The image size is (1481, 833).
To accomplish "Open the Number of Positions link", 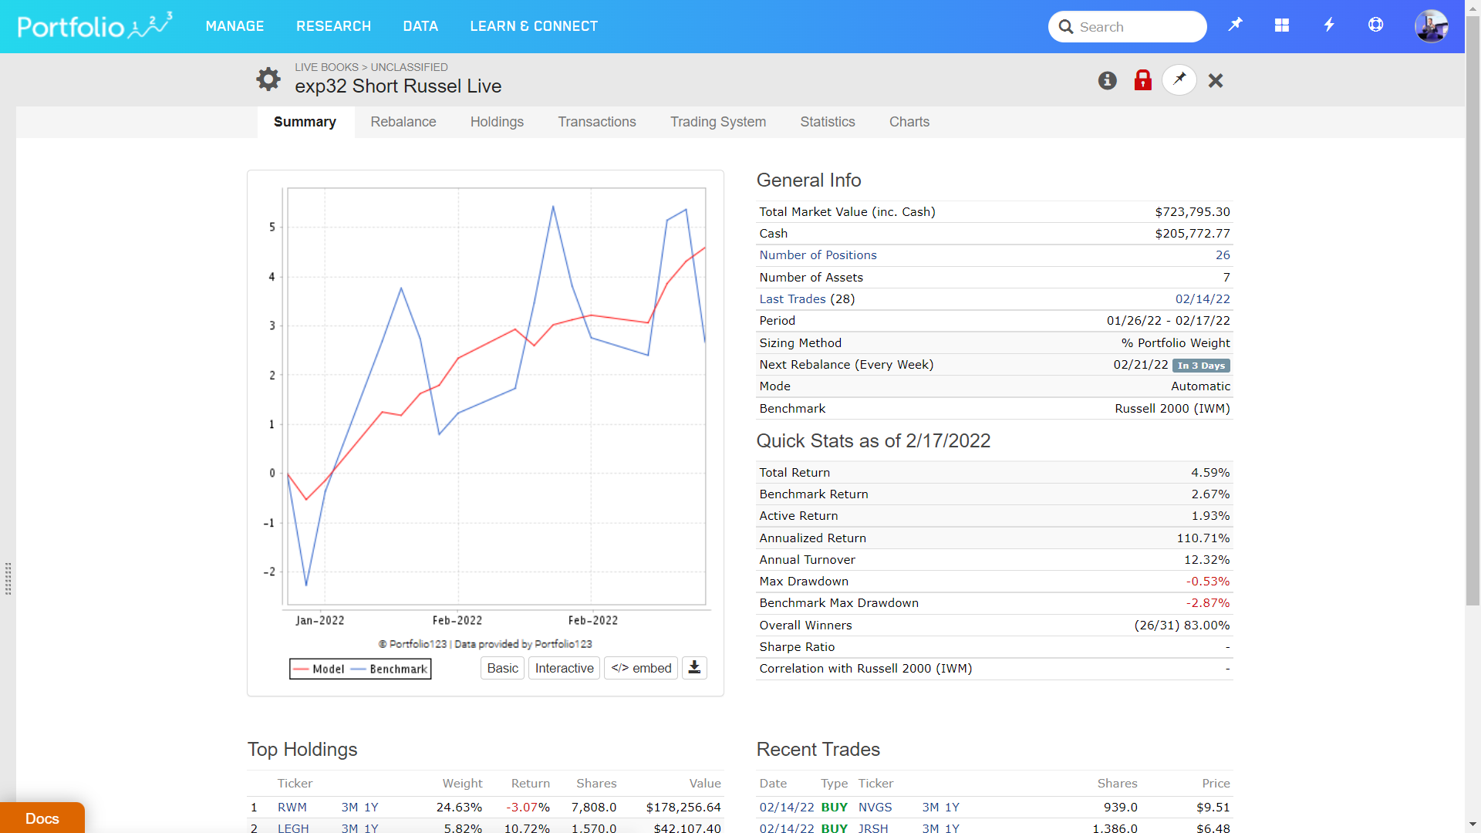I will click(x=818, y=255).
